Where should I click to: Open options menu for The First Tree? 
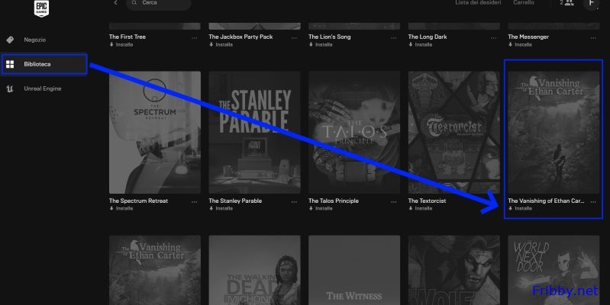click(x=195, y=37)
